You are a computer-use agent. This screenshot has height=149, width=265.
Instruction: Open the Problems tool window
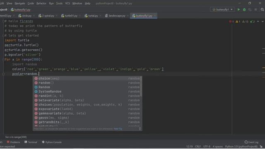pyautogui.click(x=13, y=142)
